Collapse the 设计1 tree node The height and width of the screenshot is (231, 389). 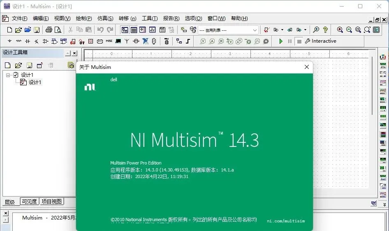point(8,75)
